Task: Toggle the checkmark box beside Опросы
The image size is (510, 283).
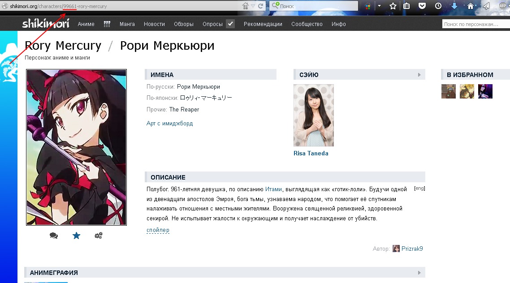Action: pos(230,24)
